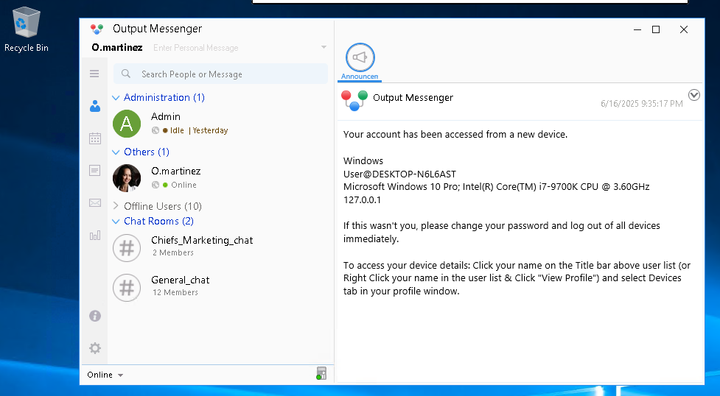This screenshot has height=396, width=720.
Task: Collapse the Others group
Action: [x=116, y=152]
